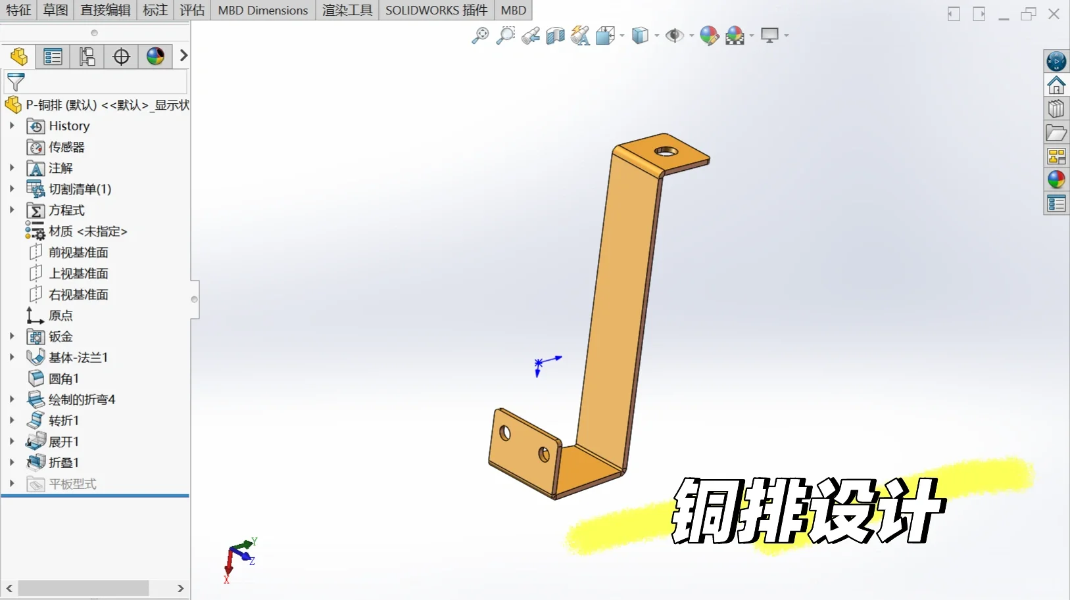The height and width of the screenshot is (600, 1070).
Task: Click the Zoom to Fit icon
Action: (x=480, y=35)
